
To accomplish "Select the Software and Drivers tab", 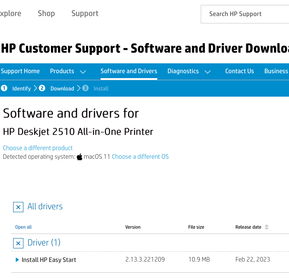I will pyautogui.click(x=129, y=71).
